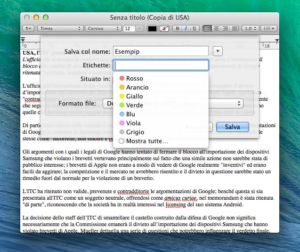Align text to the right
The image size is (300, 252).
coord(226,29)
